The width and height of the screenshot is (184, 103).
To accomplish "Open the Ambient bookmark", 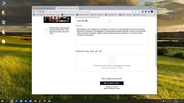I will coord(83,15).
